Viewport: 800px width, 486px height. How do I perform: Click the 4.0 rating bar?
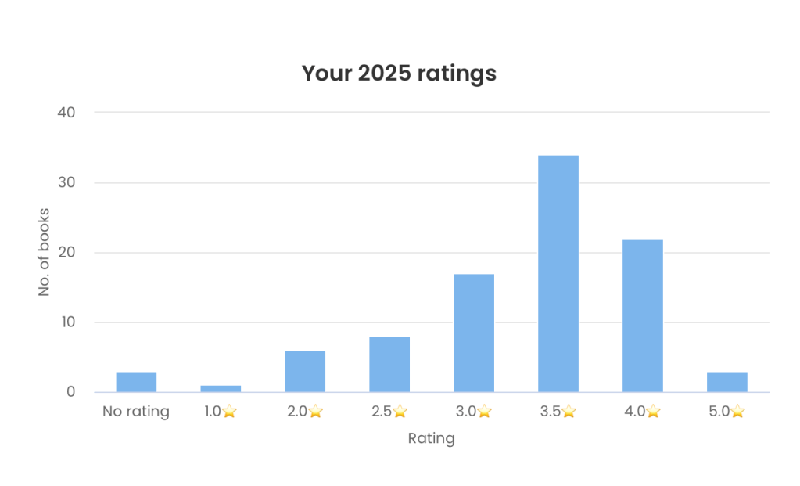point(643,316)
